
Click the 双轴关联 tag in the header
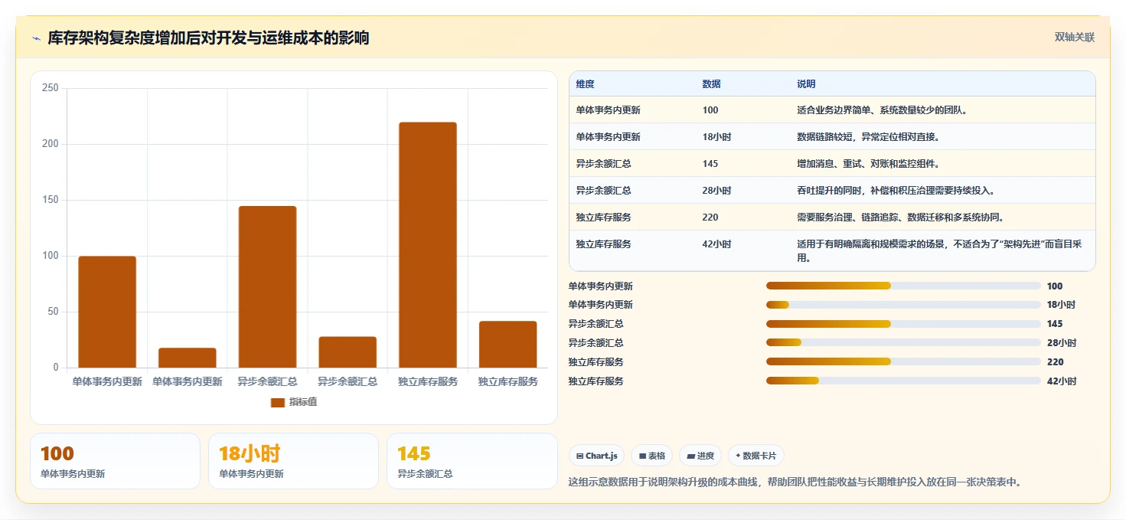point(1075,37)
